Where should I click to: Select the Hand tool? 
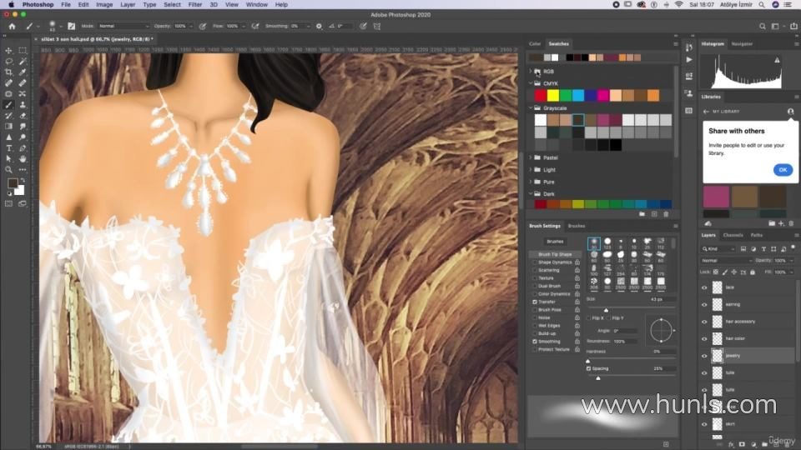click(23, 158)
